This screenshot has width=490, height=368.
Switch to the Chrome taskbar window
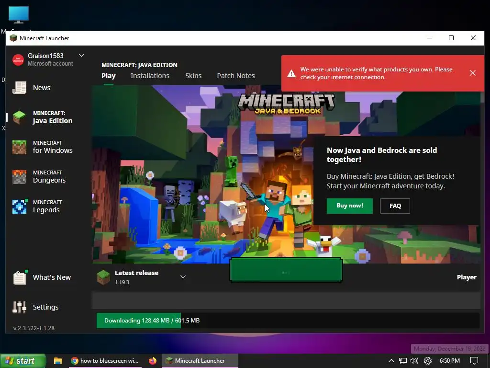point(105,361)
